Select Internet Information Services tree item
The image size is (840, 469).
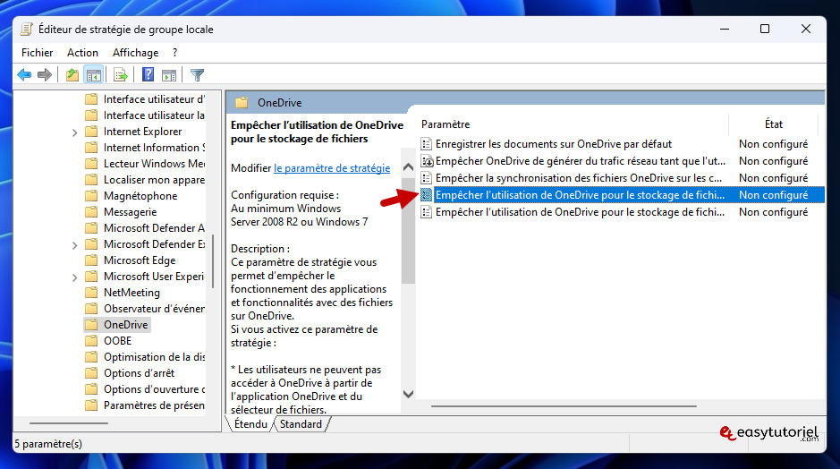[x=154, y=148]
